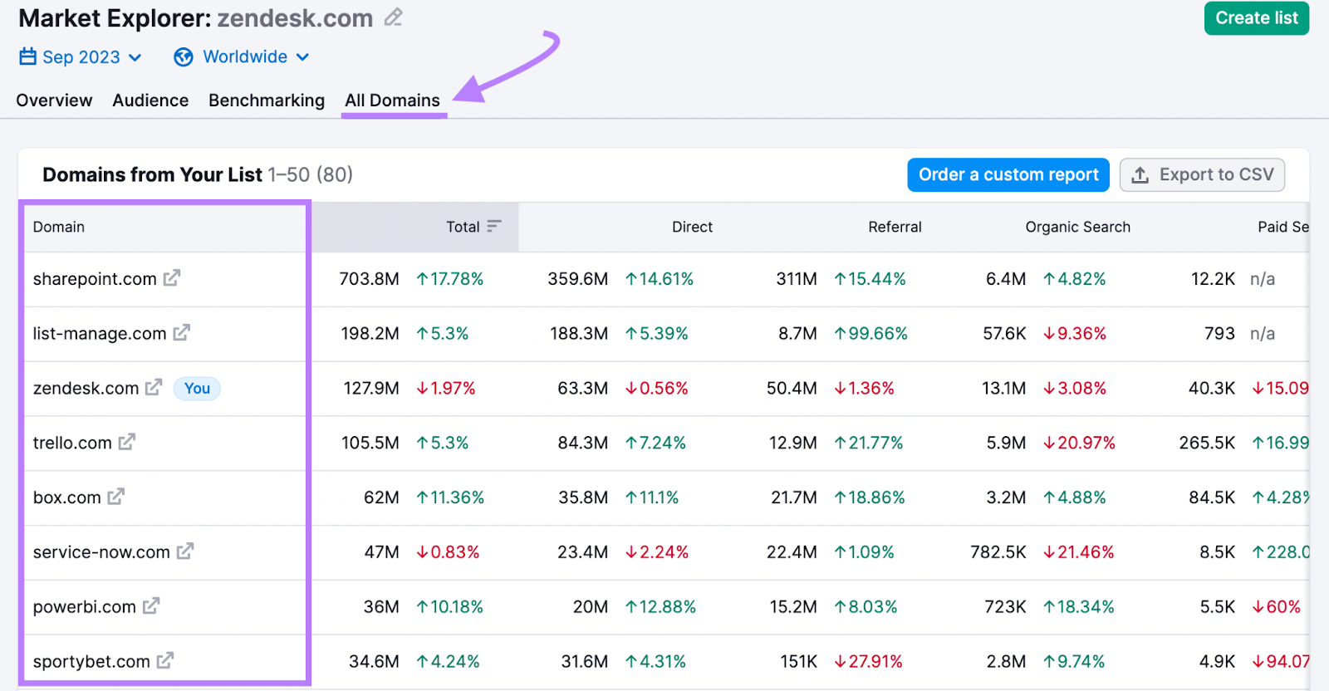The height and width of the screenshot is (691, 1329).
Task: Click trello.com paid value 265.5K
Action: 1207,444
